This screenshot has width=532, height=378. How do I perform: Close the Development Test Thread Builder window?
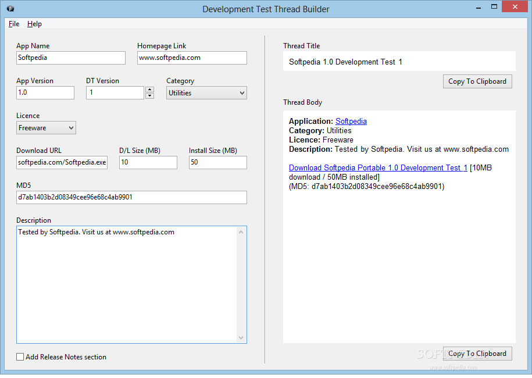[515, 7]
